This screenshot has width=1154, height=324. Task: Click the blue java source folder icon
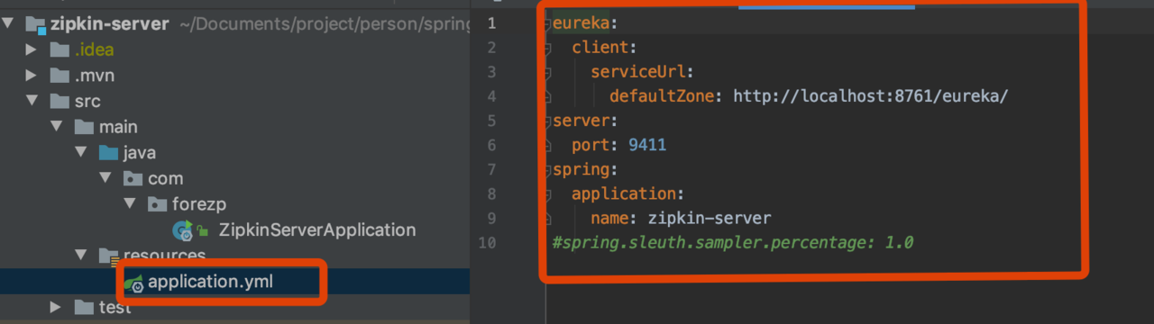[x=108, y=153]
